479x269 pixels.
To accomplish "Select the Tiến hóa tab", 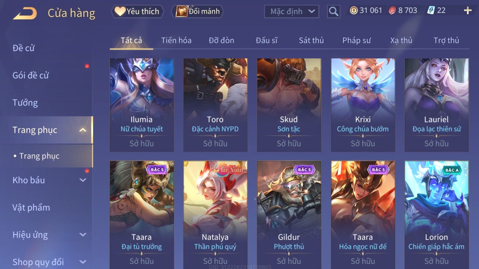I will click(x=176, y=41).
